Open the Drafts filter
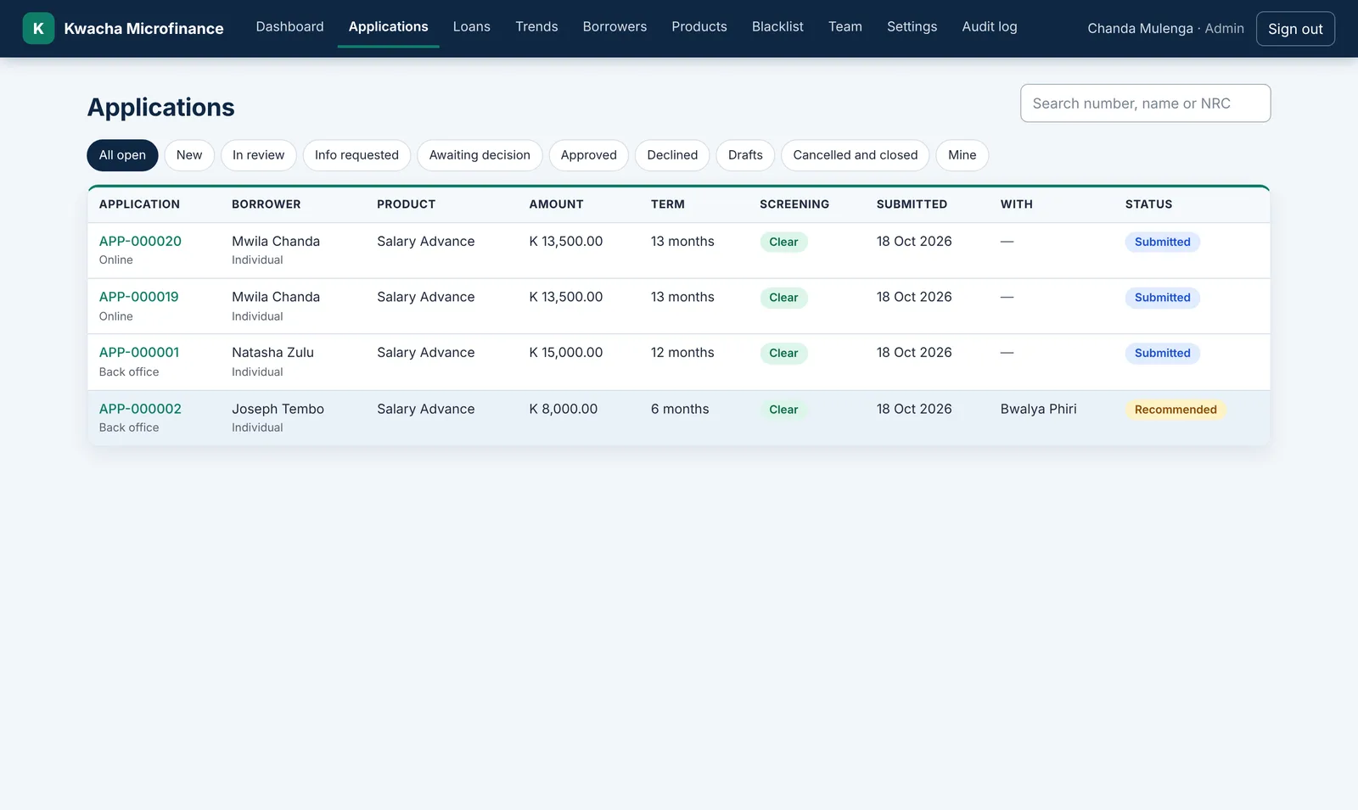 click(745, 155)
